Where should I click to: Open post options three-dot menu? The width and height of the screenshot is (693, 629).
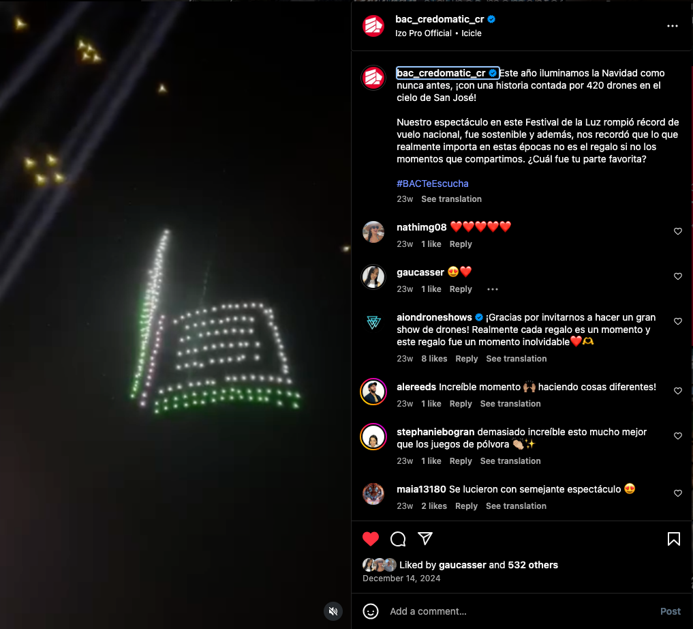[673, 26]
